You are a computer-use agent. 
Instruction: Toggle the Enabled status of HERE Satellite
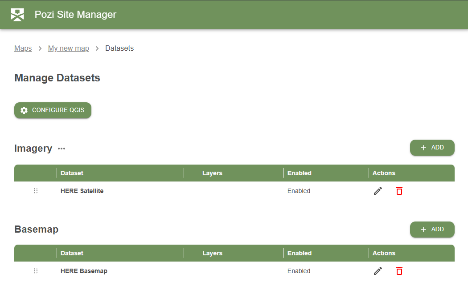(x=299, y=190)
